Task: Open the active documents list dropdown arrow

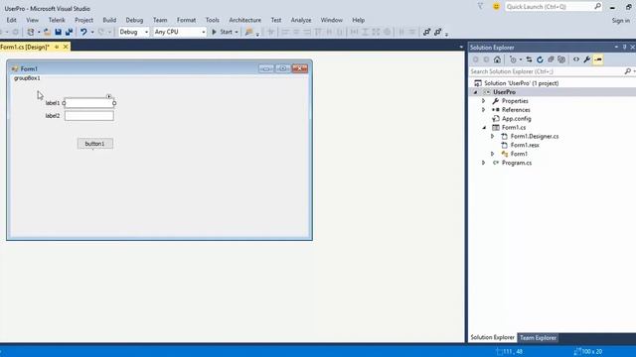Action: coord(461,47)
